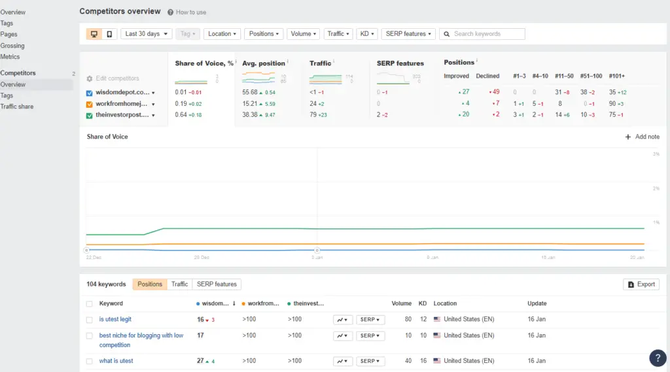Switch to mobile device view
Image resolution: width=670 pixels, height=372 pixels.
pos(109,34)
